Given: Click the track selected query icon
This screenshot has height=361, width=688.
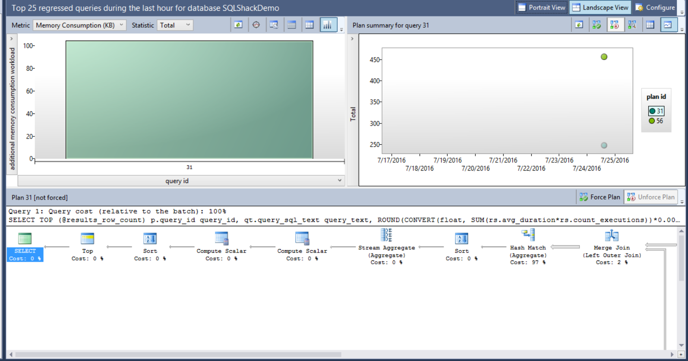Looking at the screenshot, I should pyautogui.click(x=256, y=25).
